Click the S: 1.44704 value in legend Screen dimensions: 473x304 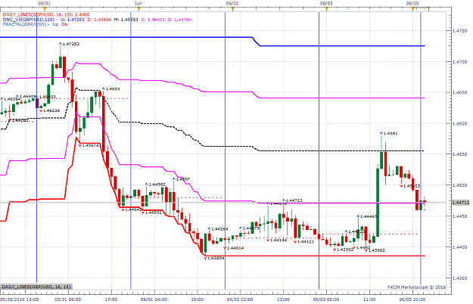click(x=179, y=19)
